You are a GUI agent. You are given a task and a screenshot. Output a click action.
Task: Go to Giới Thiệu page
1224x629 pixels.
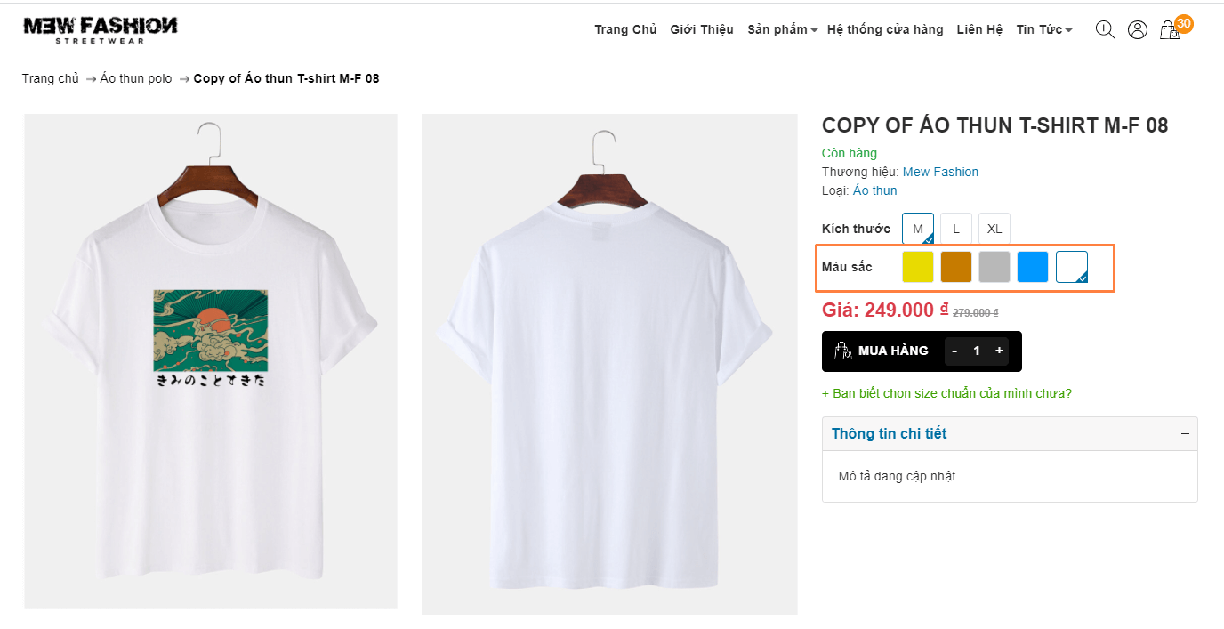[x=702, y=29]
